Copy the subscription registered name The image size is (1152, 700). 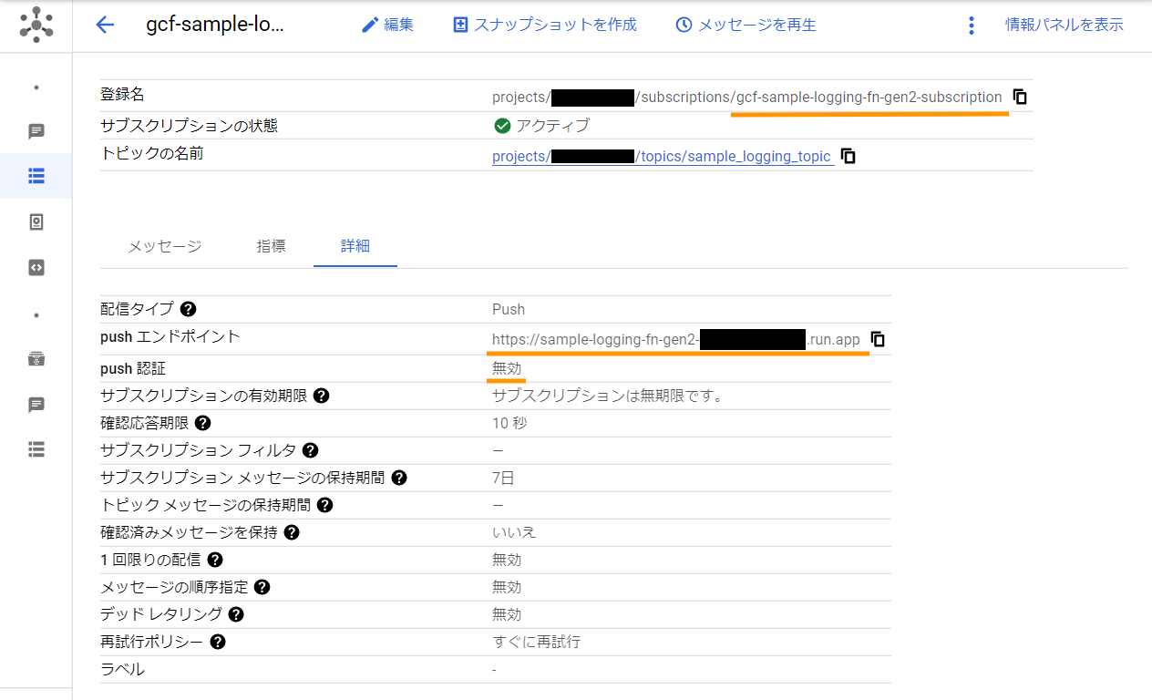coord(1020,97)
